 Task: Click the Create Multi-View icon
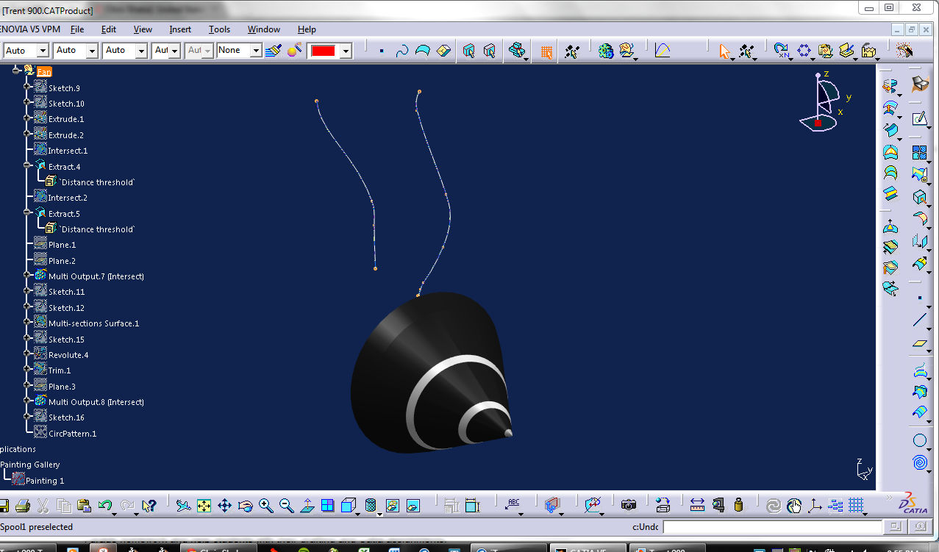(328, 506)
